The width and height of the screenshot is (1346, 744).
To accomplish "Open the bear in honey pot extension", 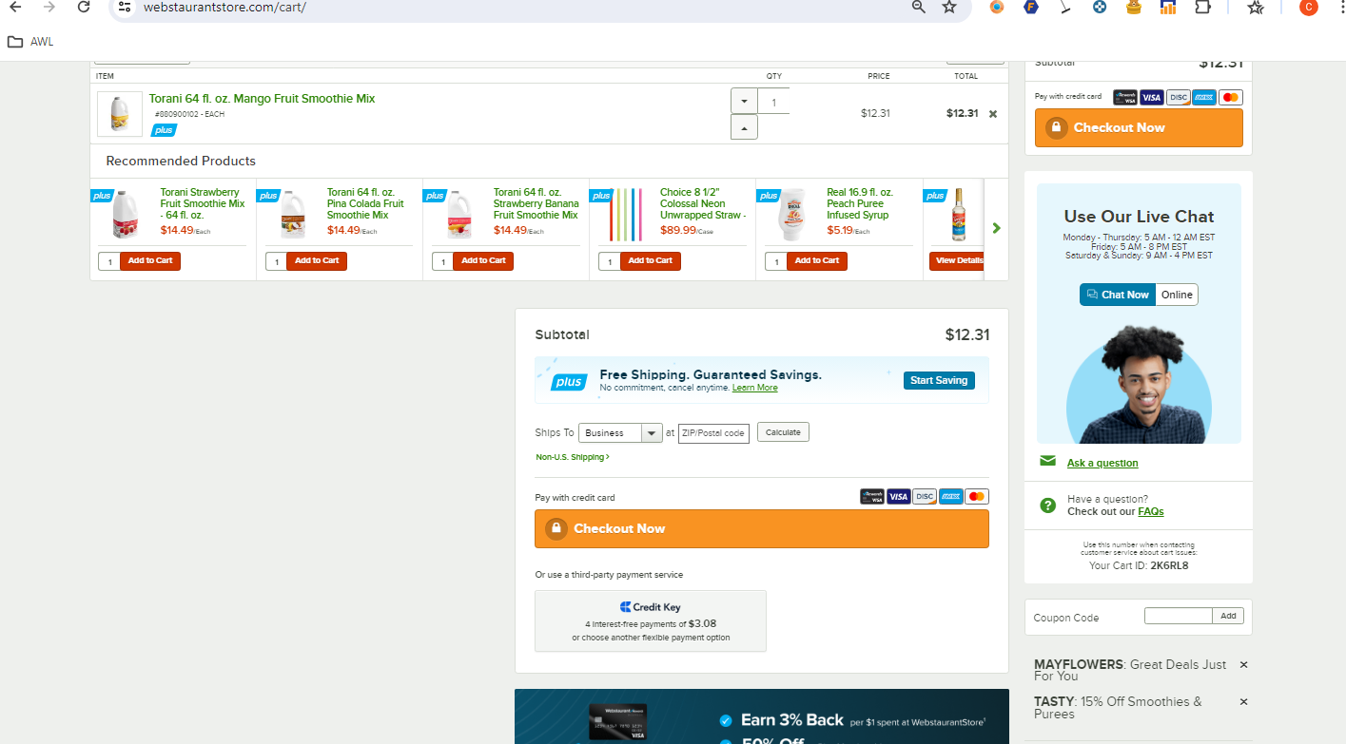I will pos(1133,7).
